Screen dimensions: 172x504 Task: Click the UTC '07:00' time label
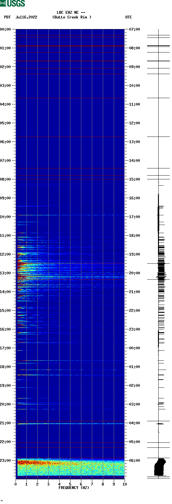(x=135, y=29)
